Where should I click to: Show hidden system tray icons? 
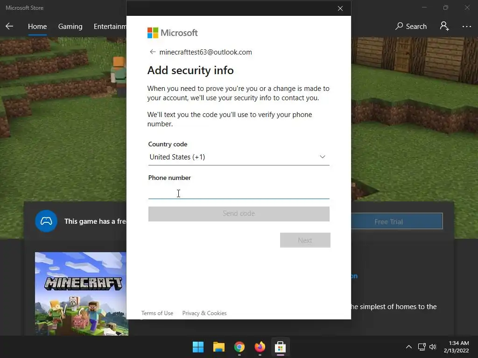(x=409, y=347)
